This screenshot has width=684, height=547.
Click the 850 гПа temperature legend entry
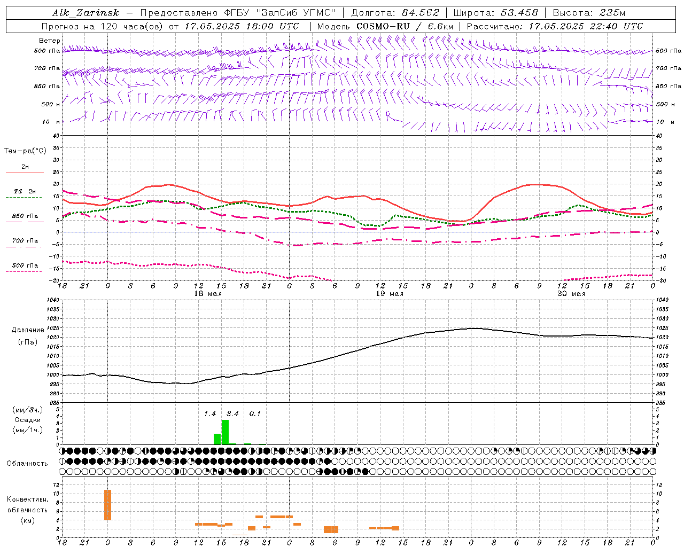[25, 216]
